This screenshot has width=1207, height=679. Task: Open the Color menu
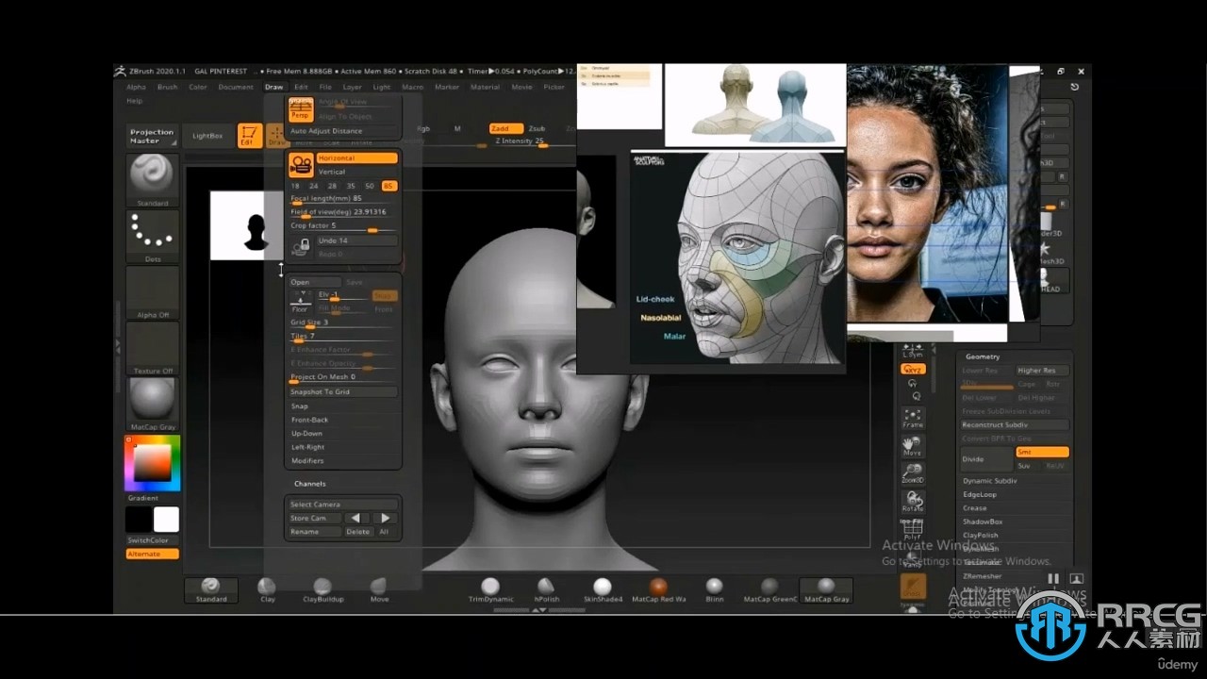pyautogui.click(x=198, y=87)
